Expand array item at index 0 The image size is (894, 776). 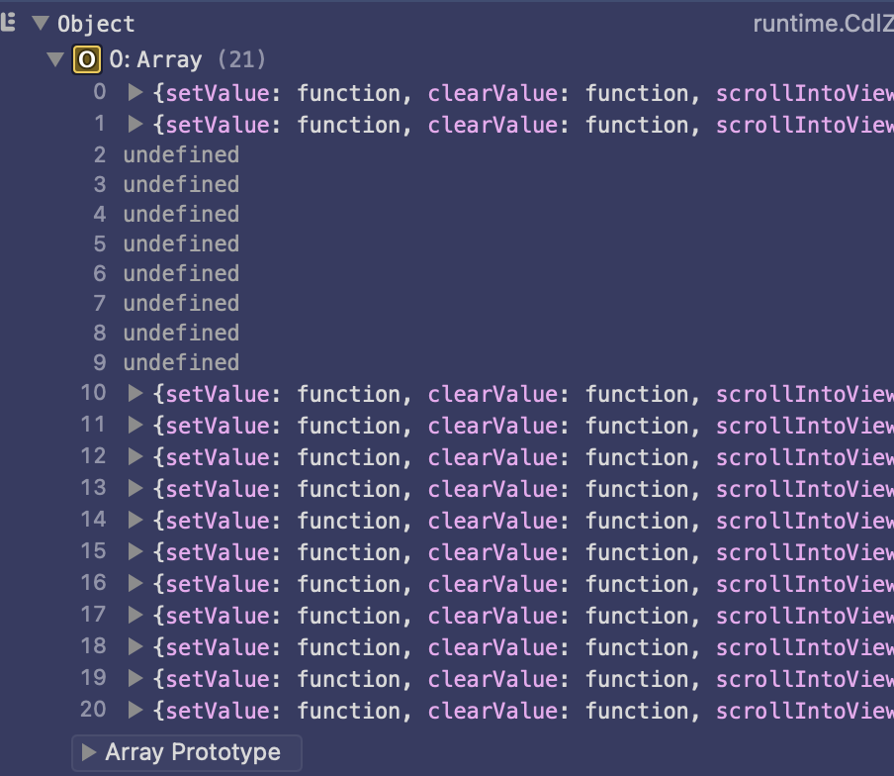click(x=135, y=93)
